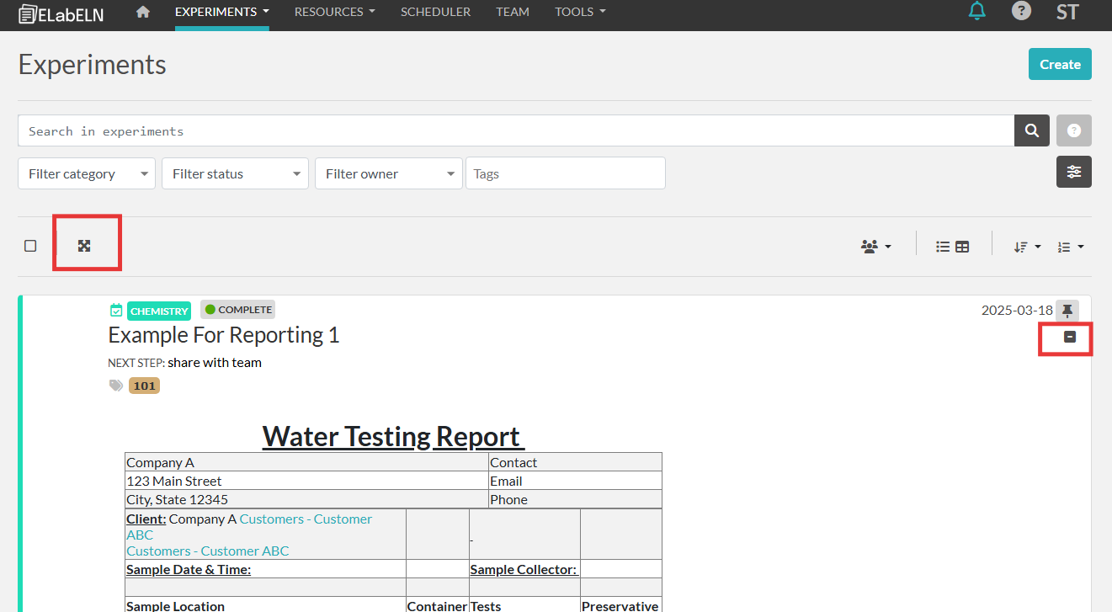Image resolution: width=1112 pixels, height=612 pixels.
Task: Check the select all experiments checkbox
Action: point(30,246)
